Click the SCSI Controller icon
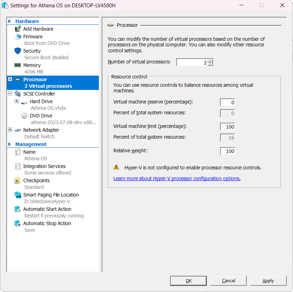Image resolution: width=293 pixels, height=292 pixels. tap(17, 93)
